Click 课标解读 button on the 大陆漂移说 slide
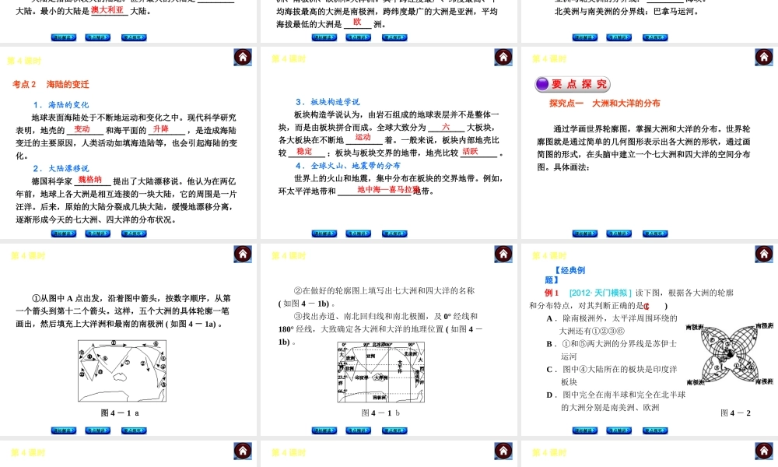This screenshot has height=467, width=778. (64, 233)
